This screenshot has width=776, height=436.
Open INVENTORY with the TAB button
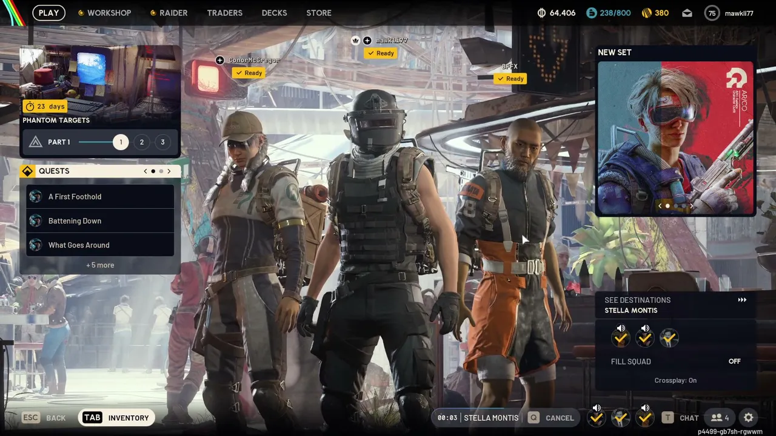click(x=116, y=418)
